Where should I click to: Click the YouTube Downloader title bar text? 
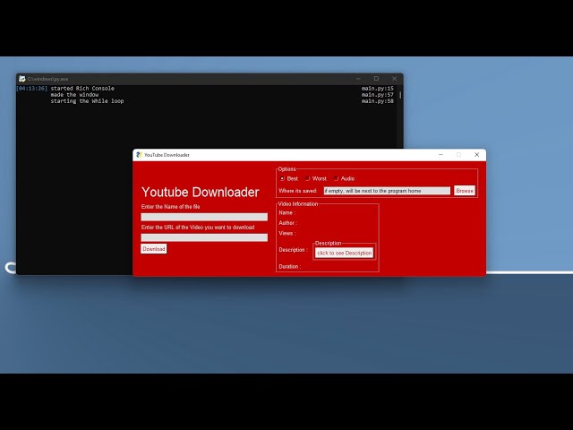point(167,155)
